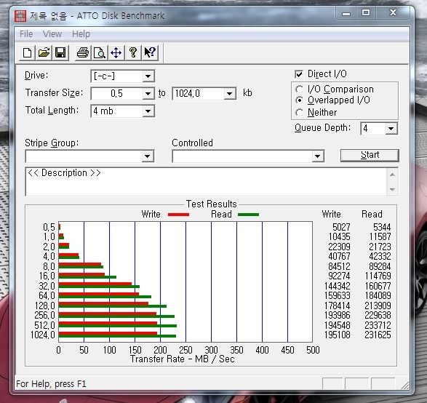Click the window resize grip in status bar
Viewport: 427px width, 403px height.
tap(405, 385)
